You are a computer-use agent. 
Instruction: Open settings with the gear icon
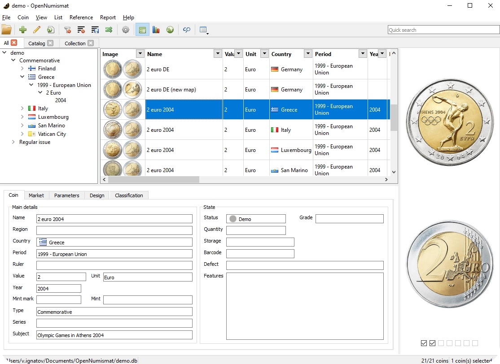pos(126,30)
